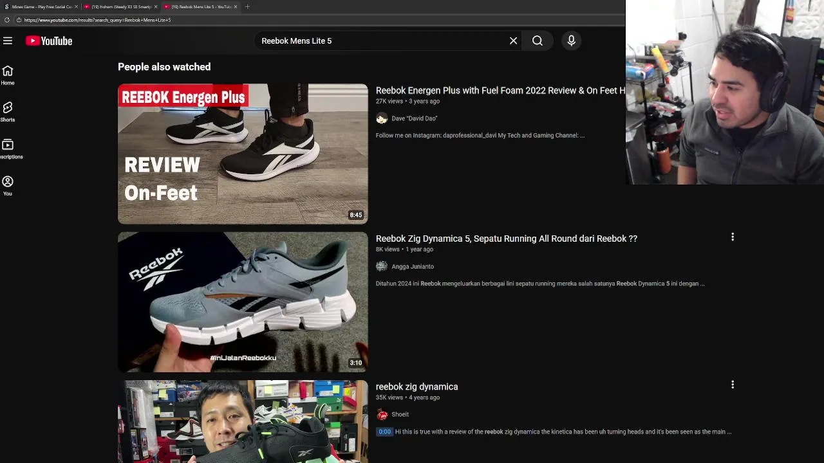
Task: Click the magnifier search button
Action: pos(538,41)
